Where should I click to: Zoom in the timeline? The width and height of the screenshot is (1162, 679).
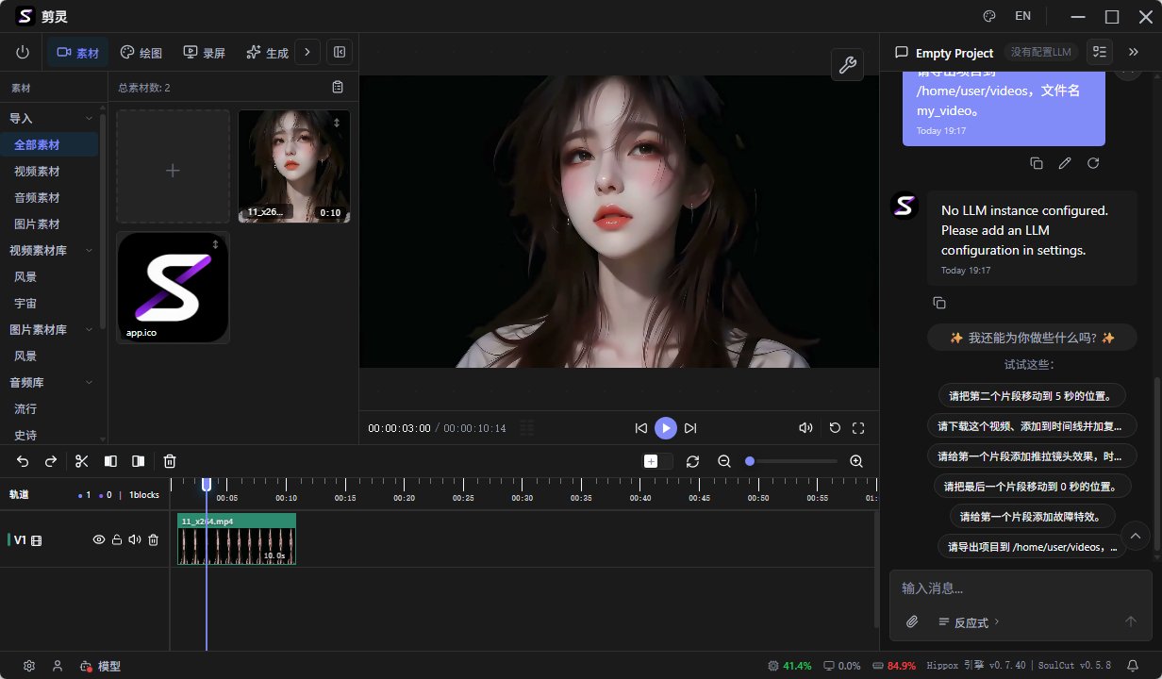[856, 461]
